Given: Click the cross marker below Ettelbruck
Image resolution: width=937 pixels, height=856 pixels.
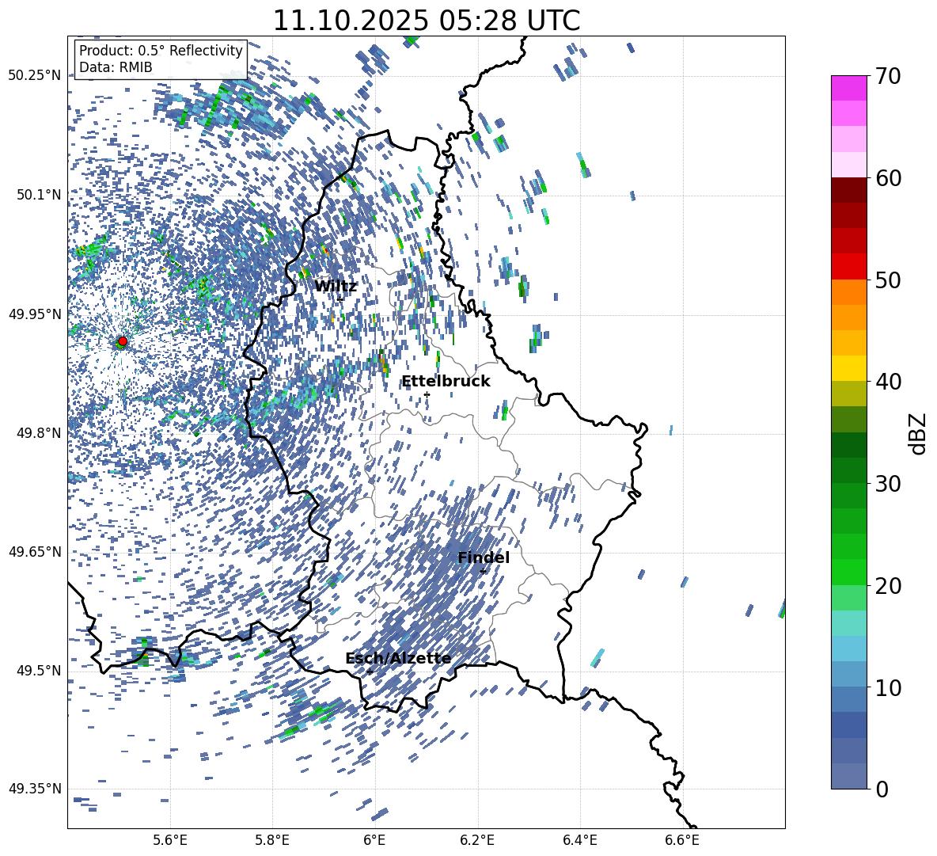Looking at the screenshot, I should (x=427, y=394).
